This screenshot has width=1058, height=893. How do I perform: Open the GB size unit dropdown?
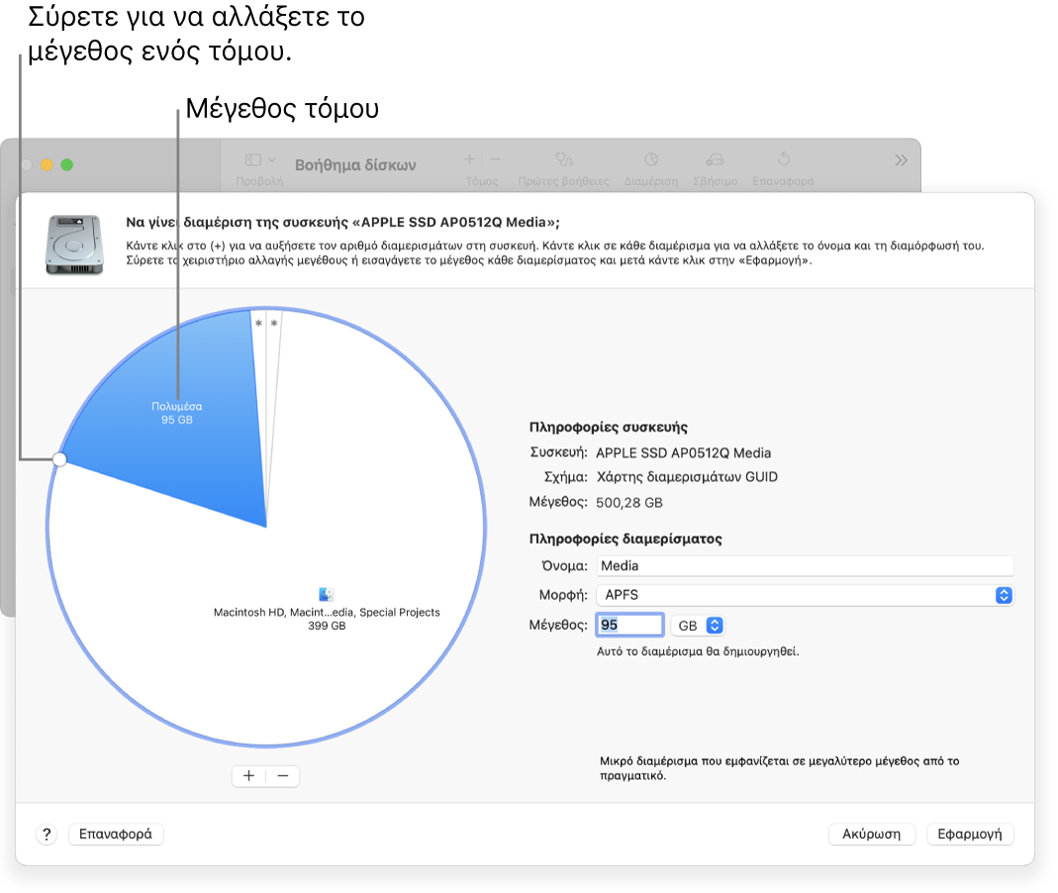tap(698, 626)
